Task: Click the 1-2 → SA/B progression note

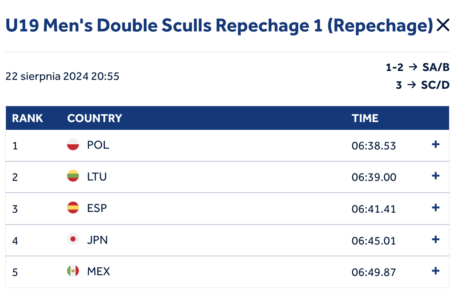Action: click(418, 67)
